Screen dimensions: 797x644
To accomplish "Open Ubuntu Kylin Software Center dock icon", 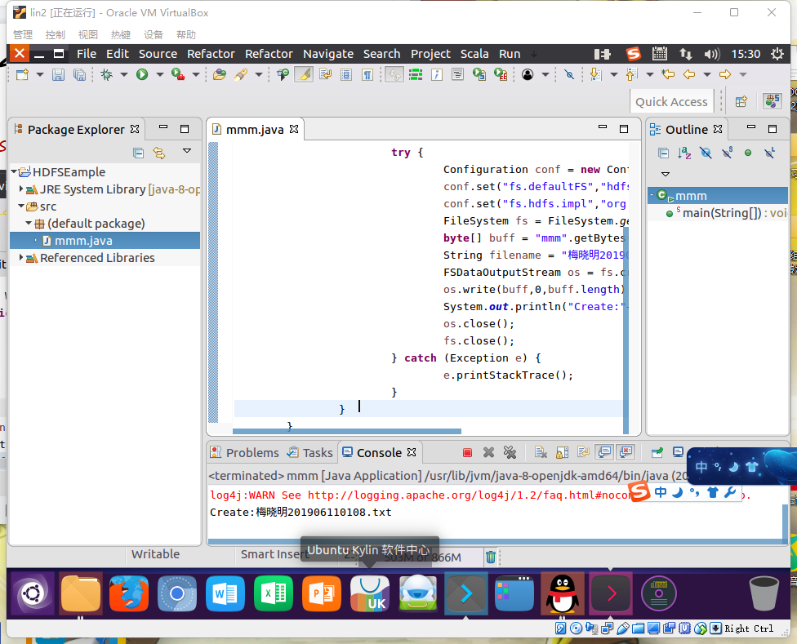I will coord(370,593).
